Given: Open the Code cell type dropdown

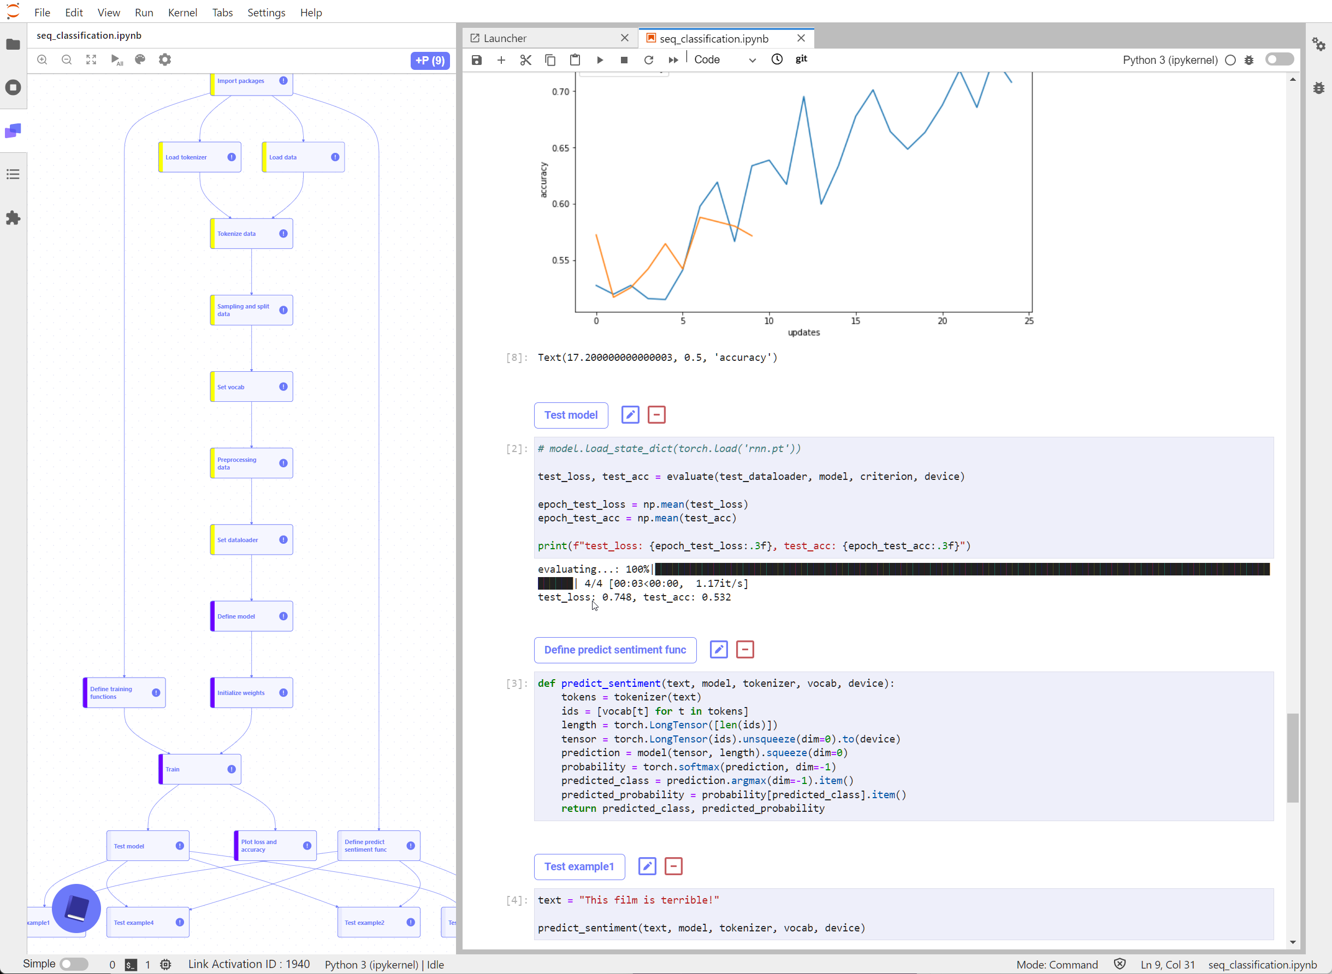Looking at the screenshot, I should pyautogui.click(x=725, y=60).
